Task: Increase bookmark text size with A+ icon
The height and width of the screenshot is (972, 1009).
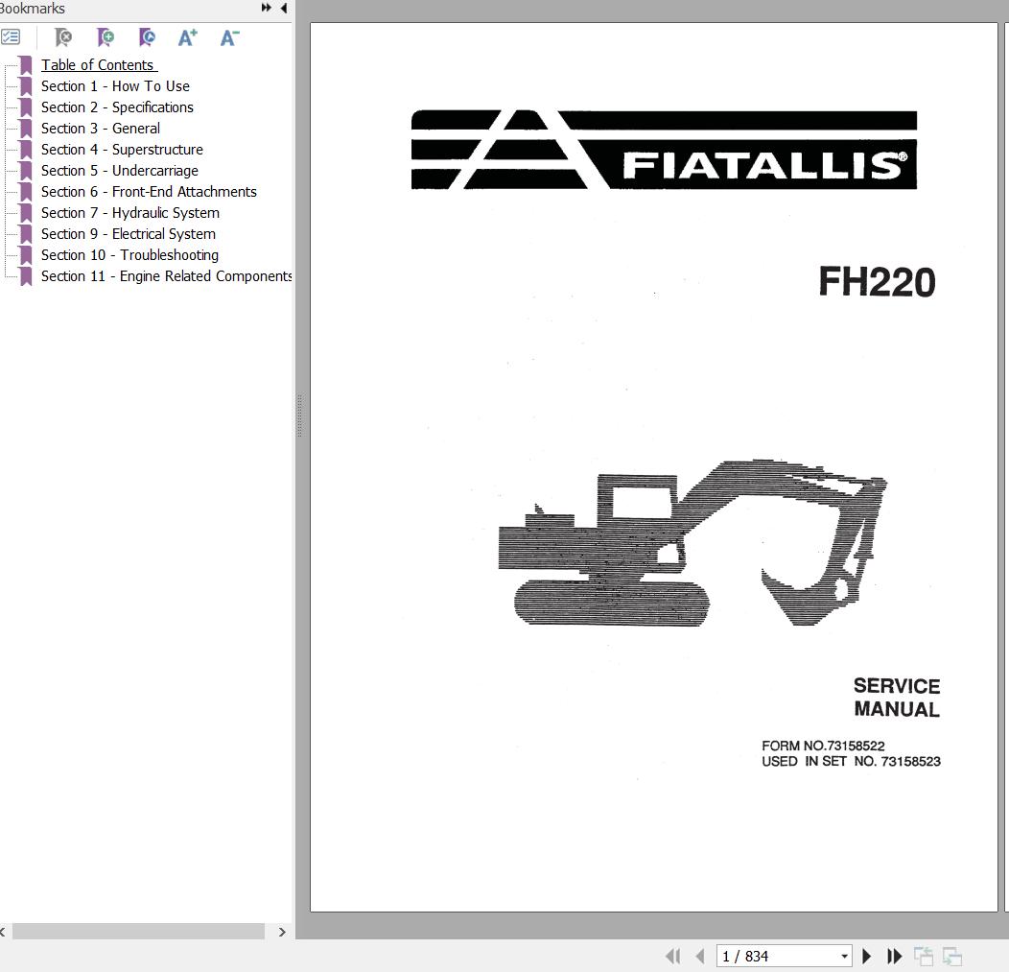Action: point(187,37)
